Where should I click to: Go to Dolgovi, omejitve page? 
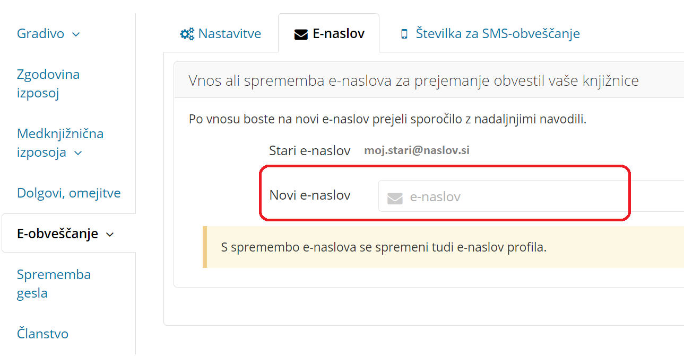pyautogui.click(x=69, y=193)
